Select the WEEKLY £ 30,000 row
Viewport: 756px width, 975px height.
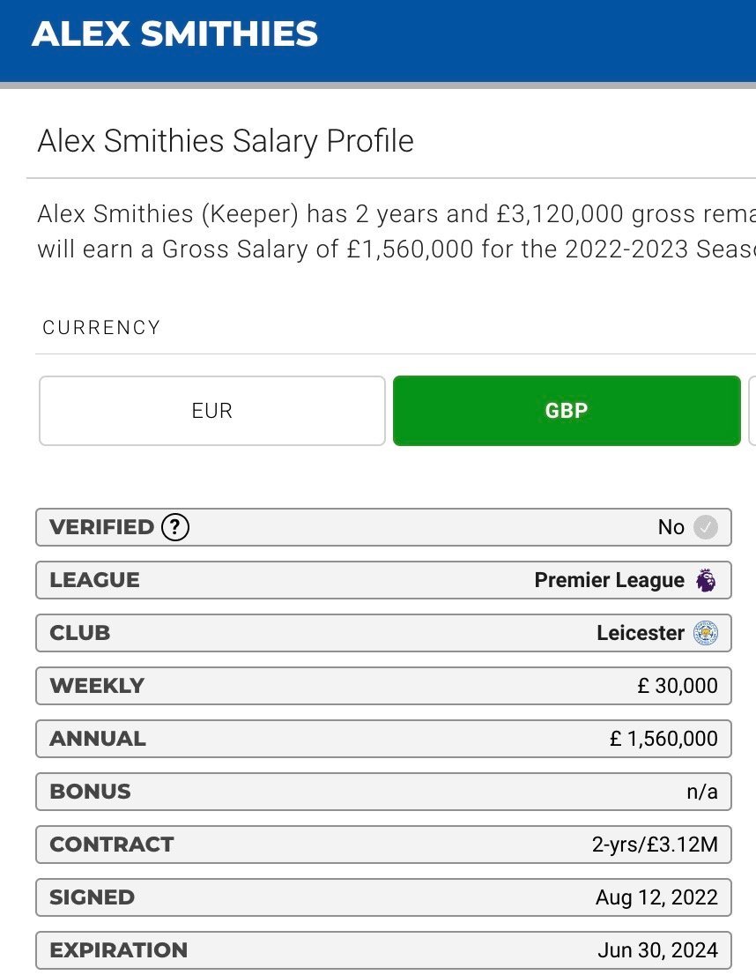click(x=383, y=686)
